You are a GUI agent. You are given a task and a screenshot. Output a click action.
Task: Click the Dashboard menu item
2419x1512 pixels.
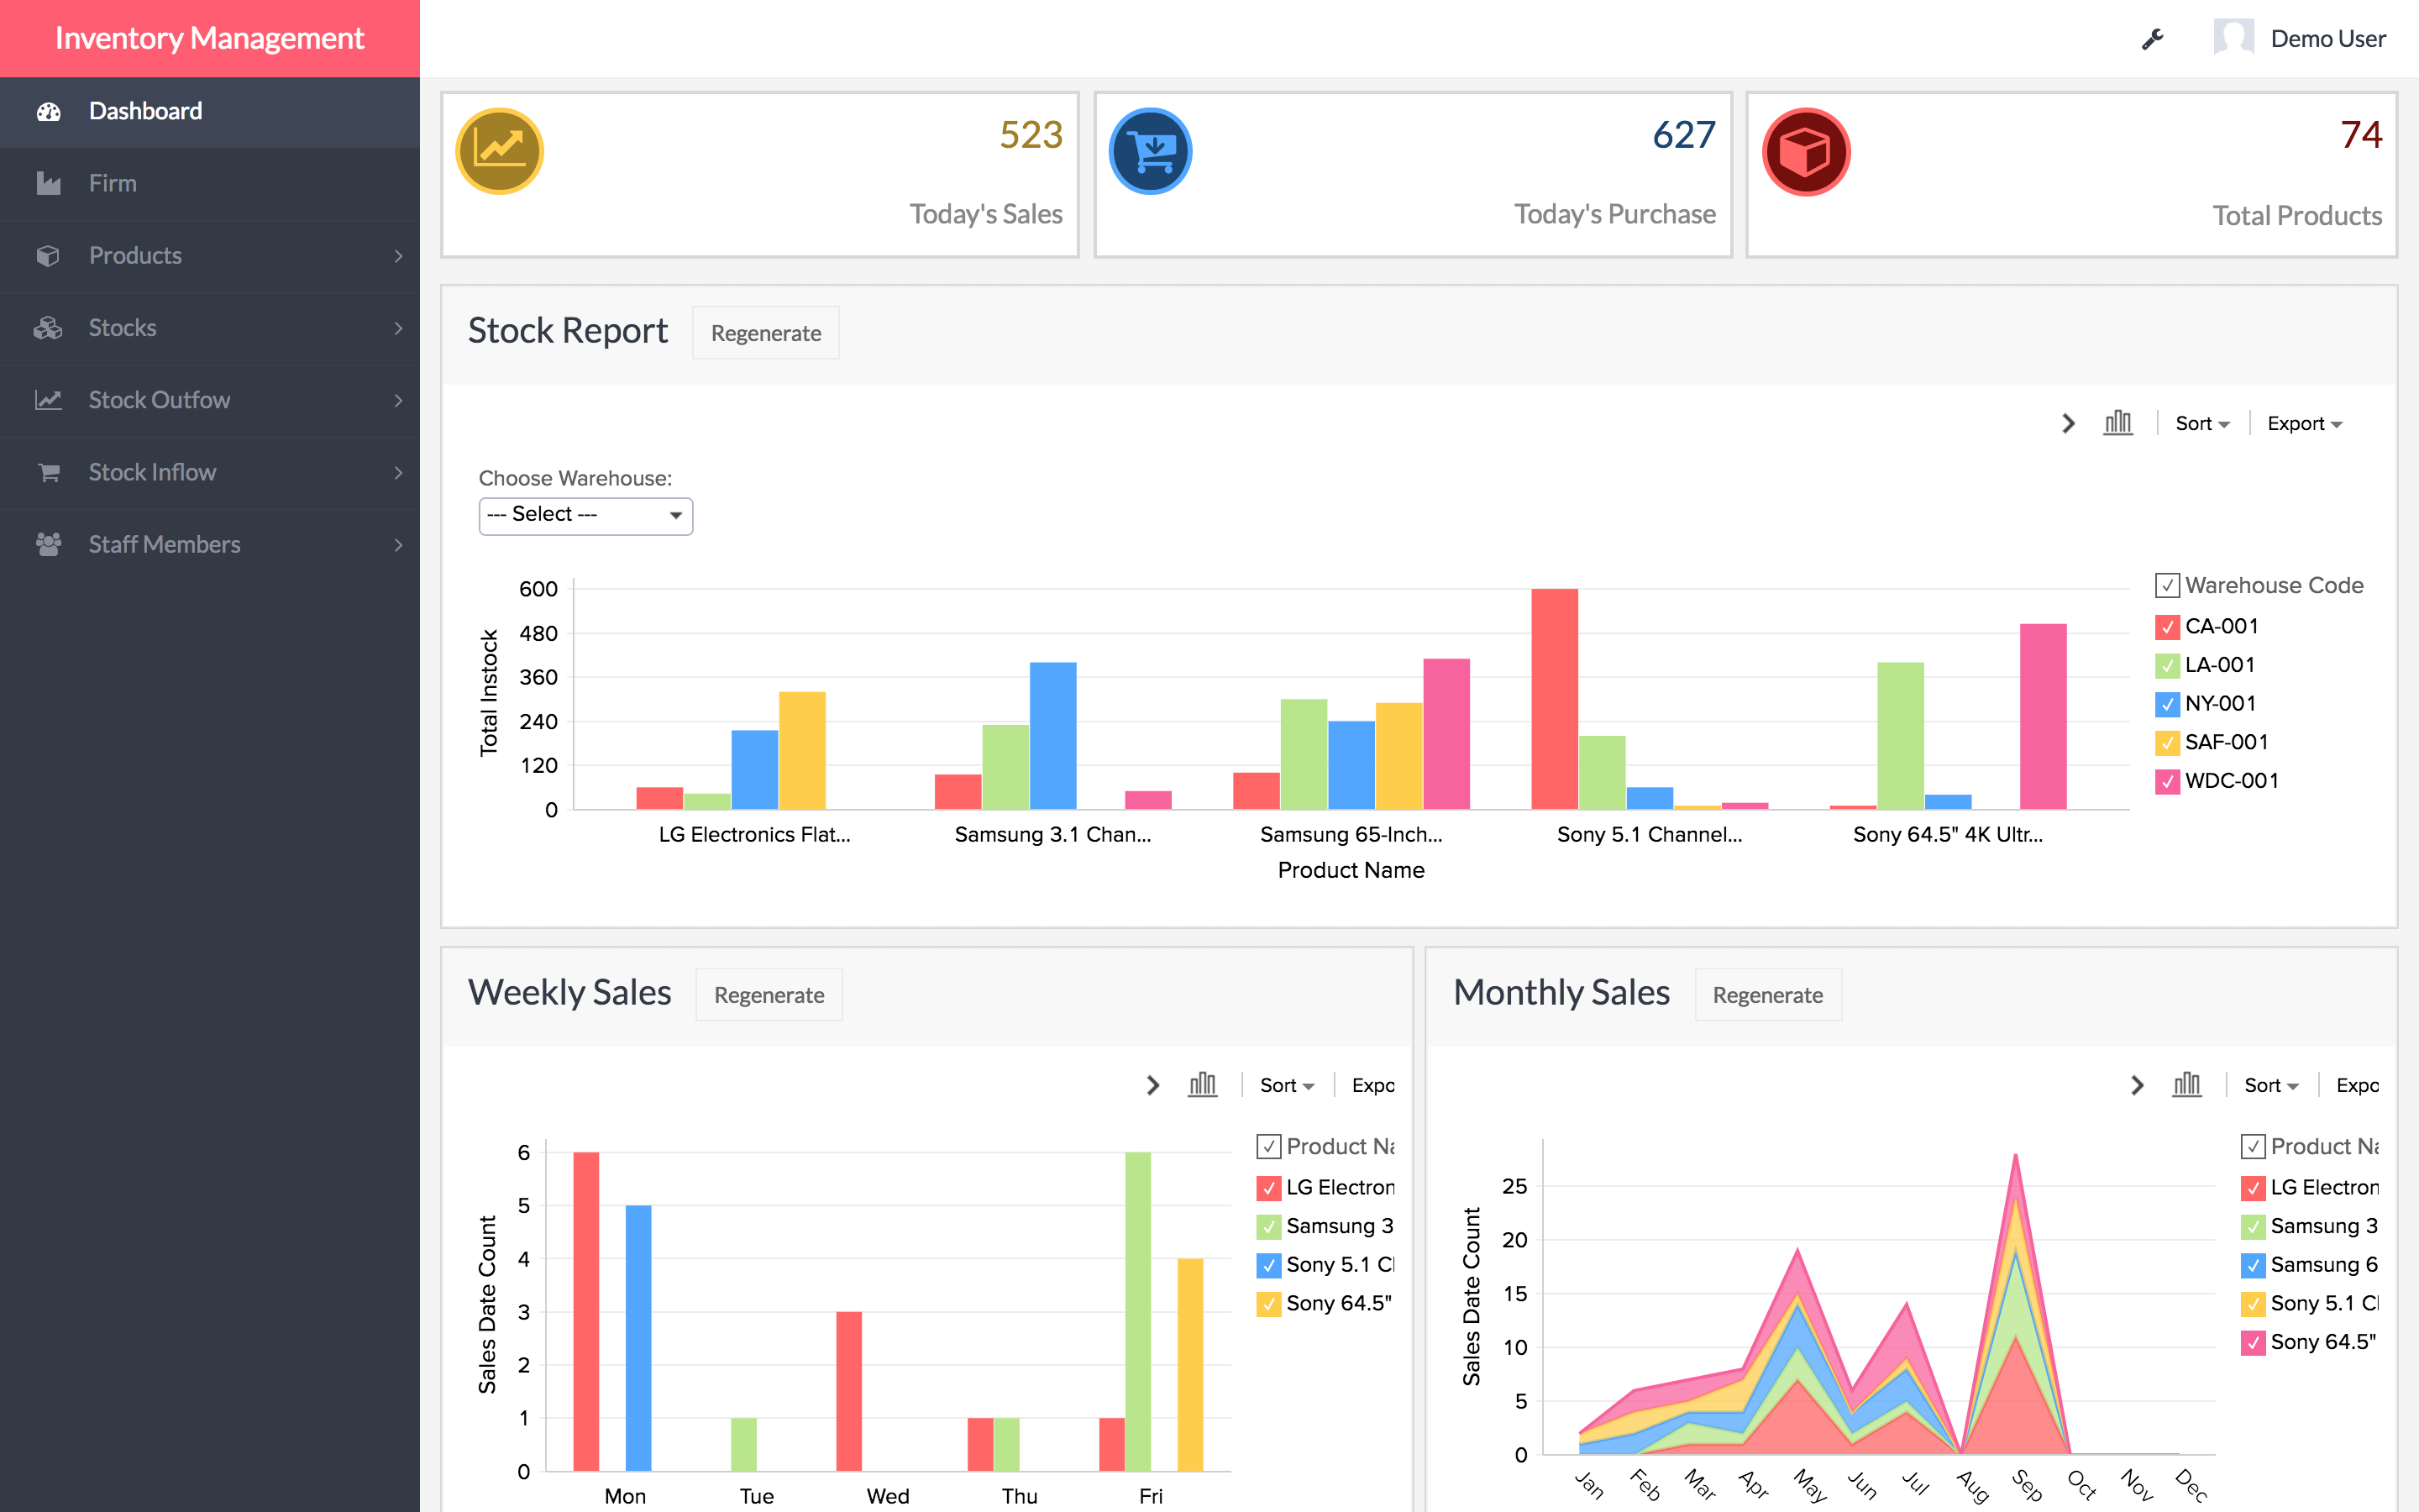[x=148, y=110]
